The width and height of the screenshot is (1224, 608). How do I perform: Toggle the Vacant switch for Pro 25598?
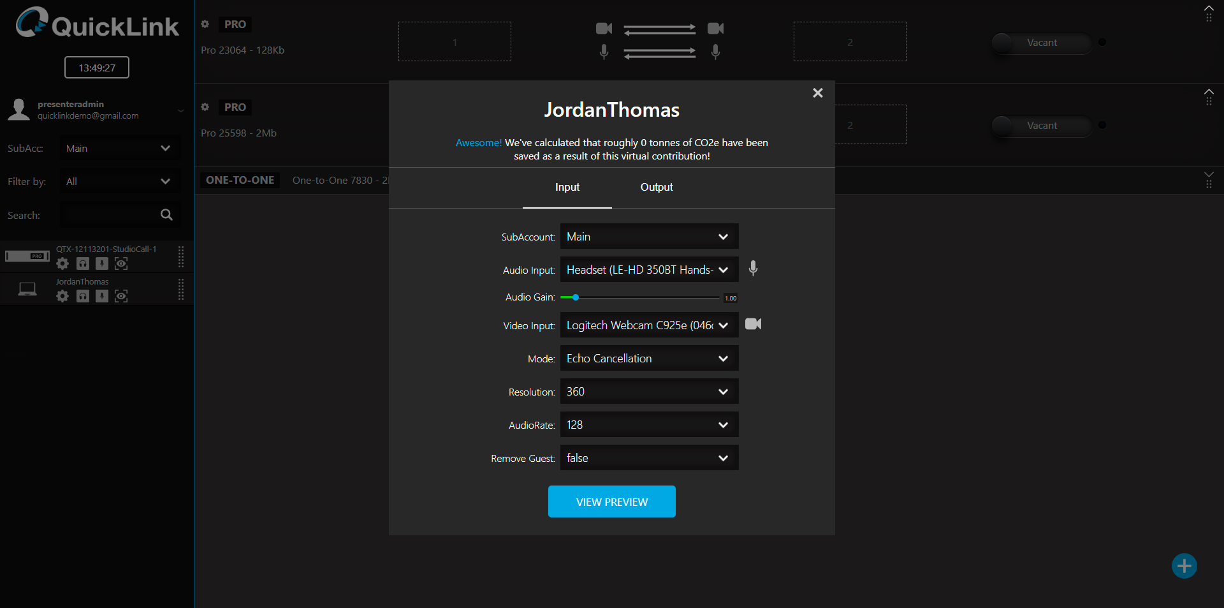coord(1041,126)
